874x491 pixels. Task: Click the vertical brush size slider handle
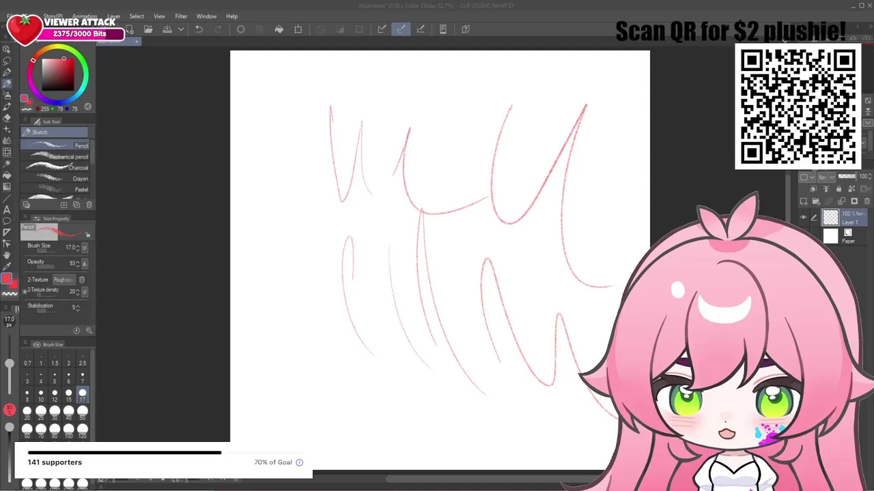10,364
